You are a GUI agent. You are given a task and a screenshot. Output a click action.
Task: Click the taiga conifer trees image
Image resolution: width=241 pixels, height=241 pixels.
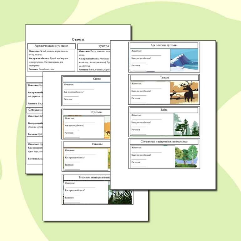pyautogui.click(x=186, y=124)
